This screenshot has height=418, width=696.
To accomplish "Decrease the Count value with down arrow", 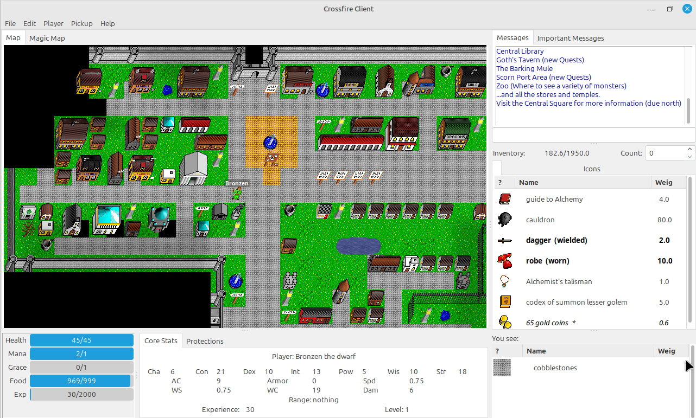I will pyautogui.click(x=690, y=157).
